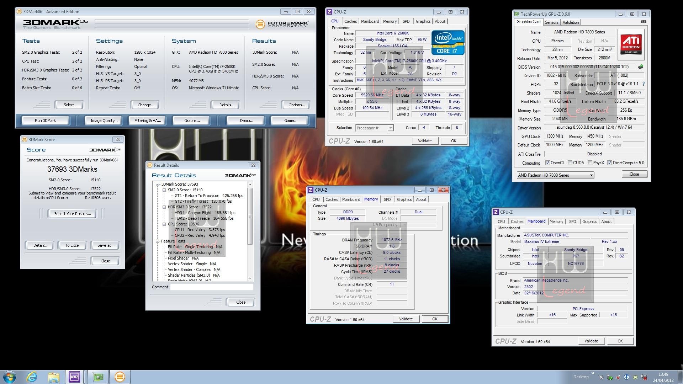Screen dimensions: 683x384
Task: Switch to 3DMark06 taskbar icon
Action: 120,377
